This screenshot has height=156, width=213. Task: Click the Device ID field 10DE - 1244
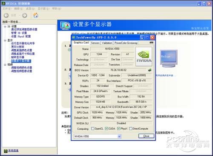click(98, 75)
